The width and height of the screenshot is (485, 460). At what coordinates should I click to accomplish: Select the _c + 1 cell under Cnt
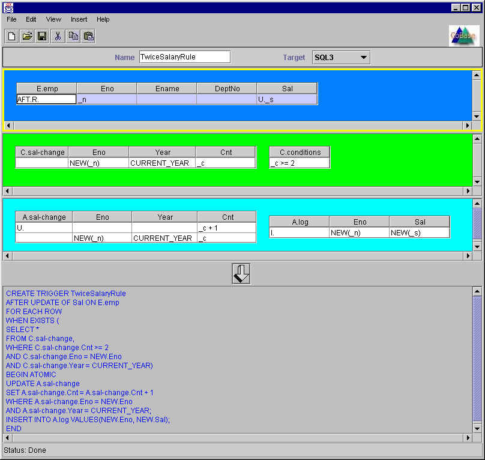[x=227, y=228]
